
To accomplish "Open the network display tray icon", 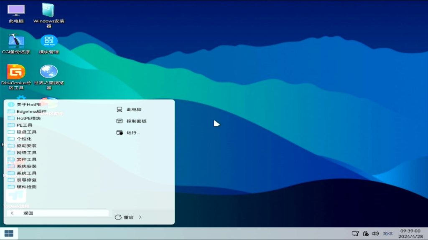I will tap(355, 233).
